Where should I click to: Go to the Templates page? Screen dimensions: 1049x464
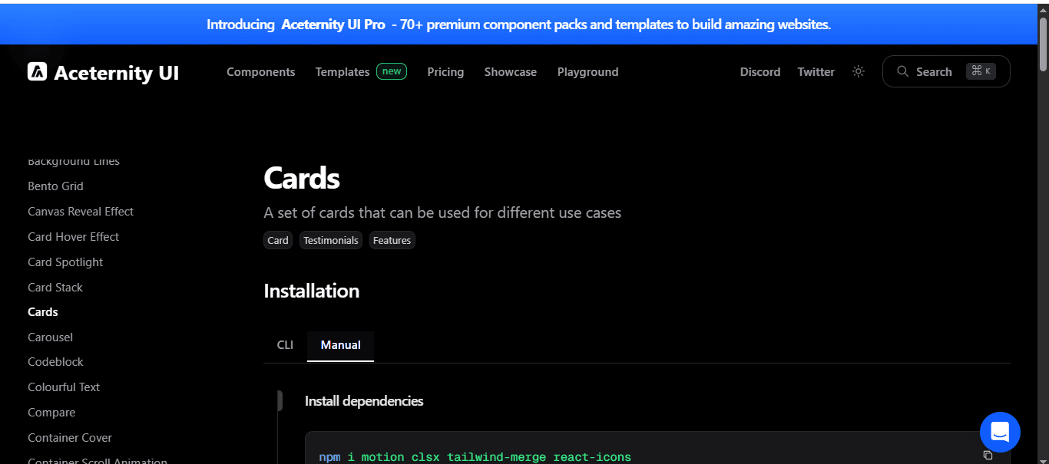point(342,72)
